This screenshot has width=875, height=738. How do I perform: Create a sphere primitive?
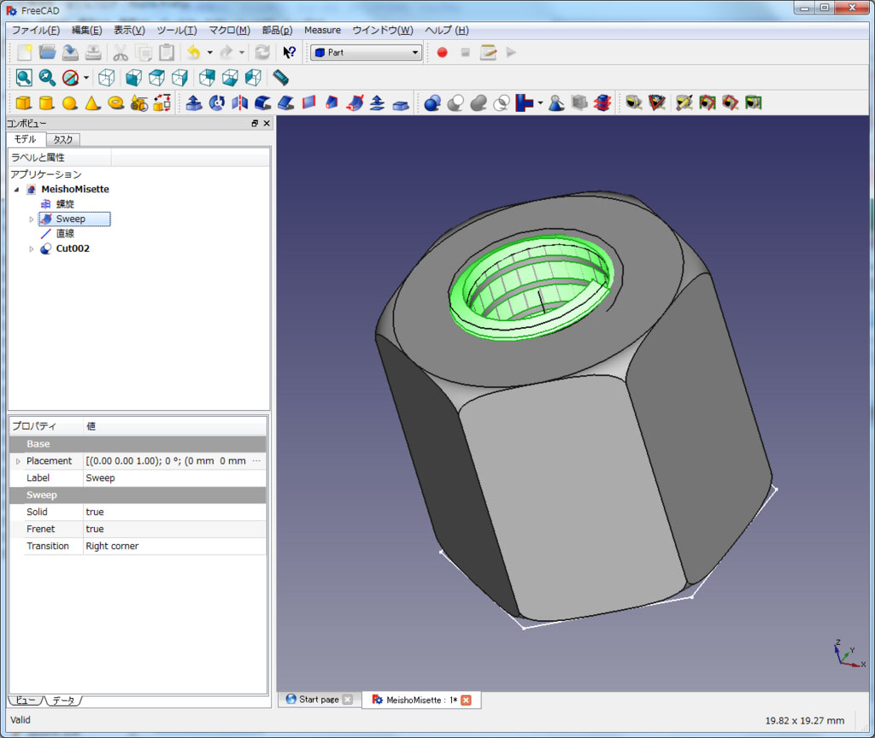70,102
